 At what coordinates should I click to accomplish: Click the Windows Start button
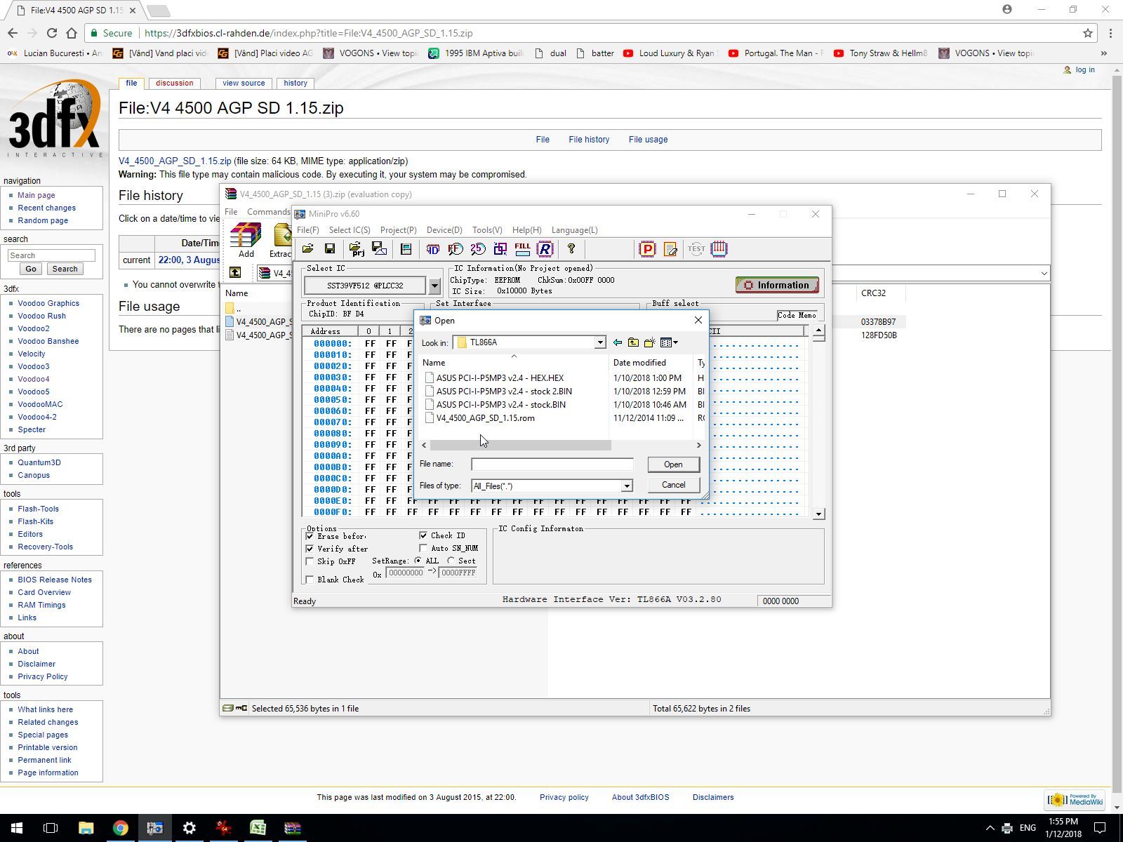[x=17, y=828]
